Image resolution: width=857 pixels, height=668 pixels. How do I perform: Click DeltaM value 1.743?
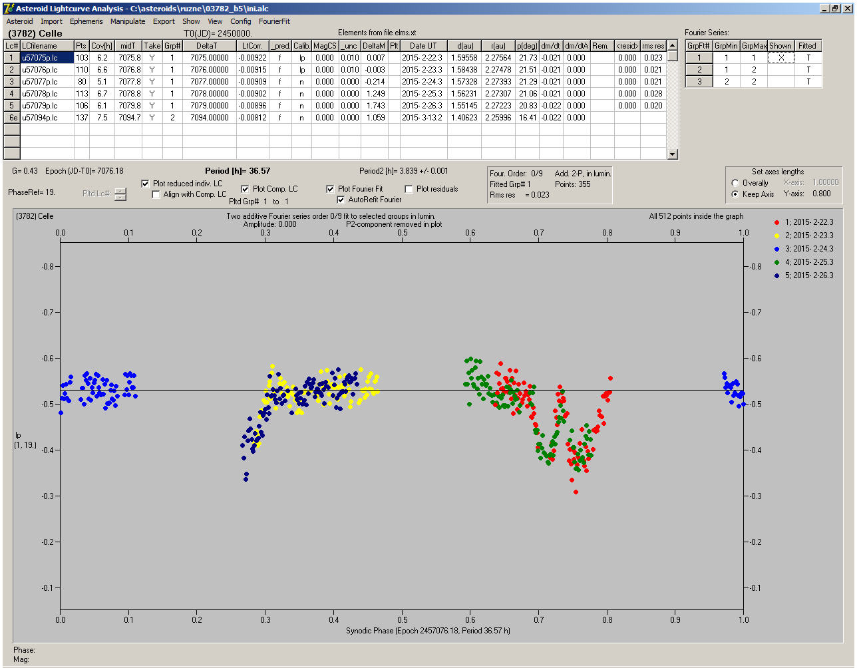[375, 106]
